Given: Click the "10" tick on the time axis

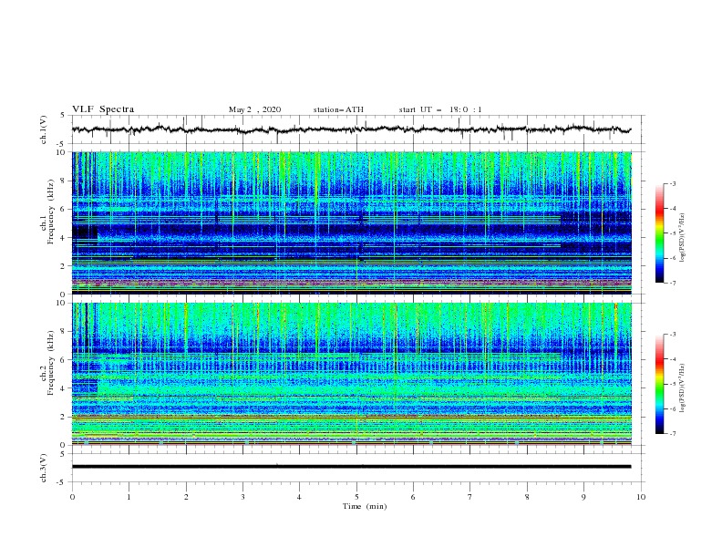Looking at the screenshot, I should coord(641,497).
